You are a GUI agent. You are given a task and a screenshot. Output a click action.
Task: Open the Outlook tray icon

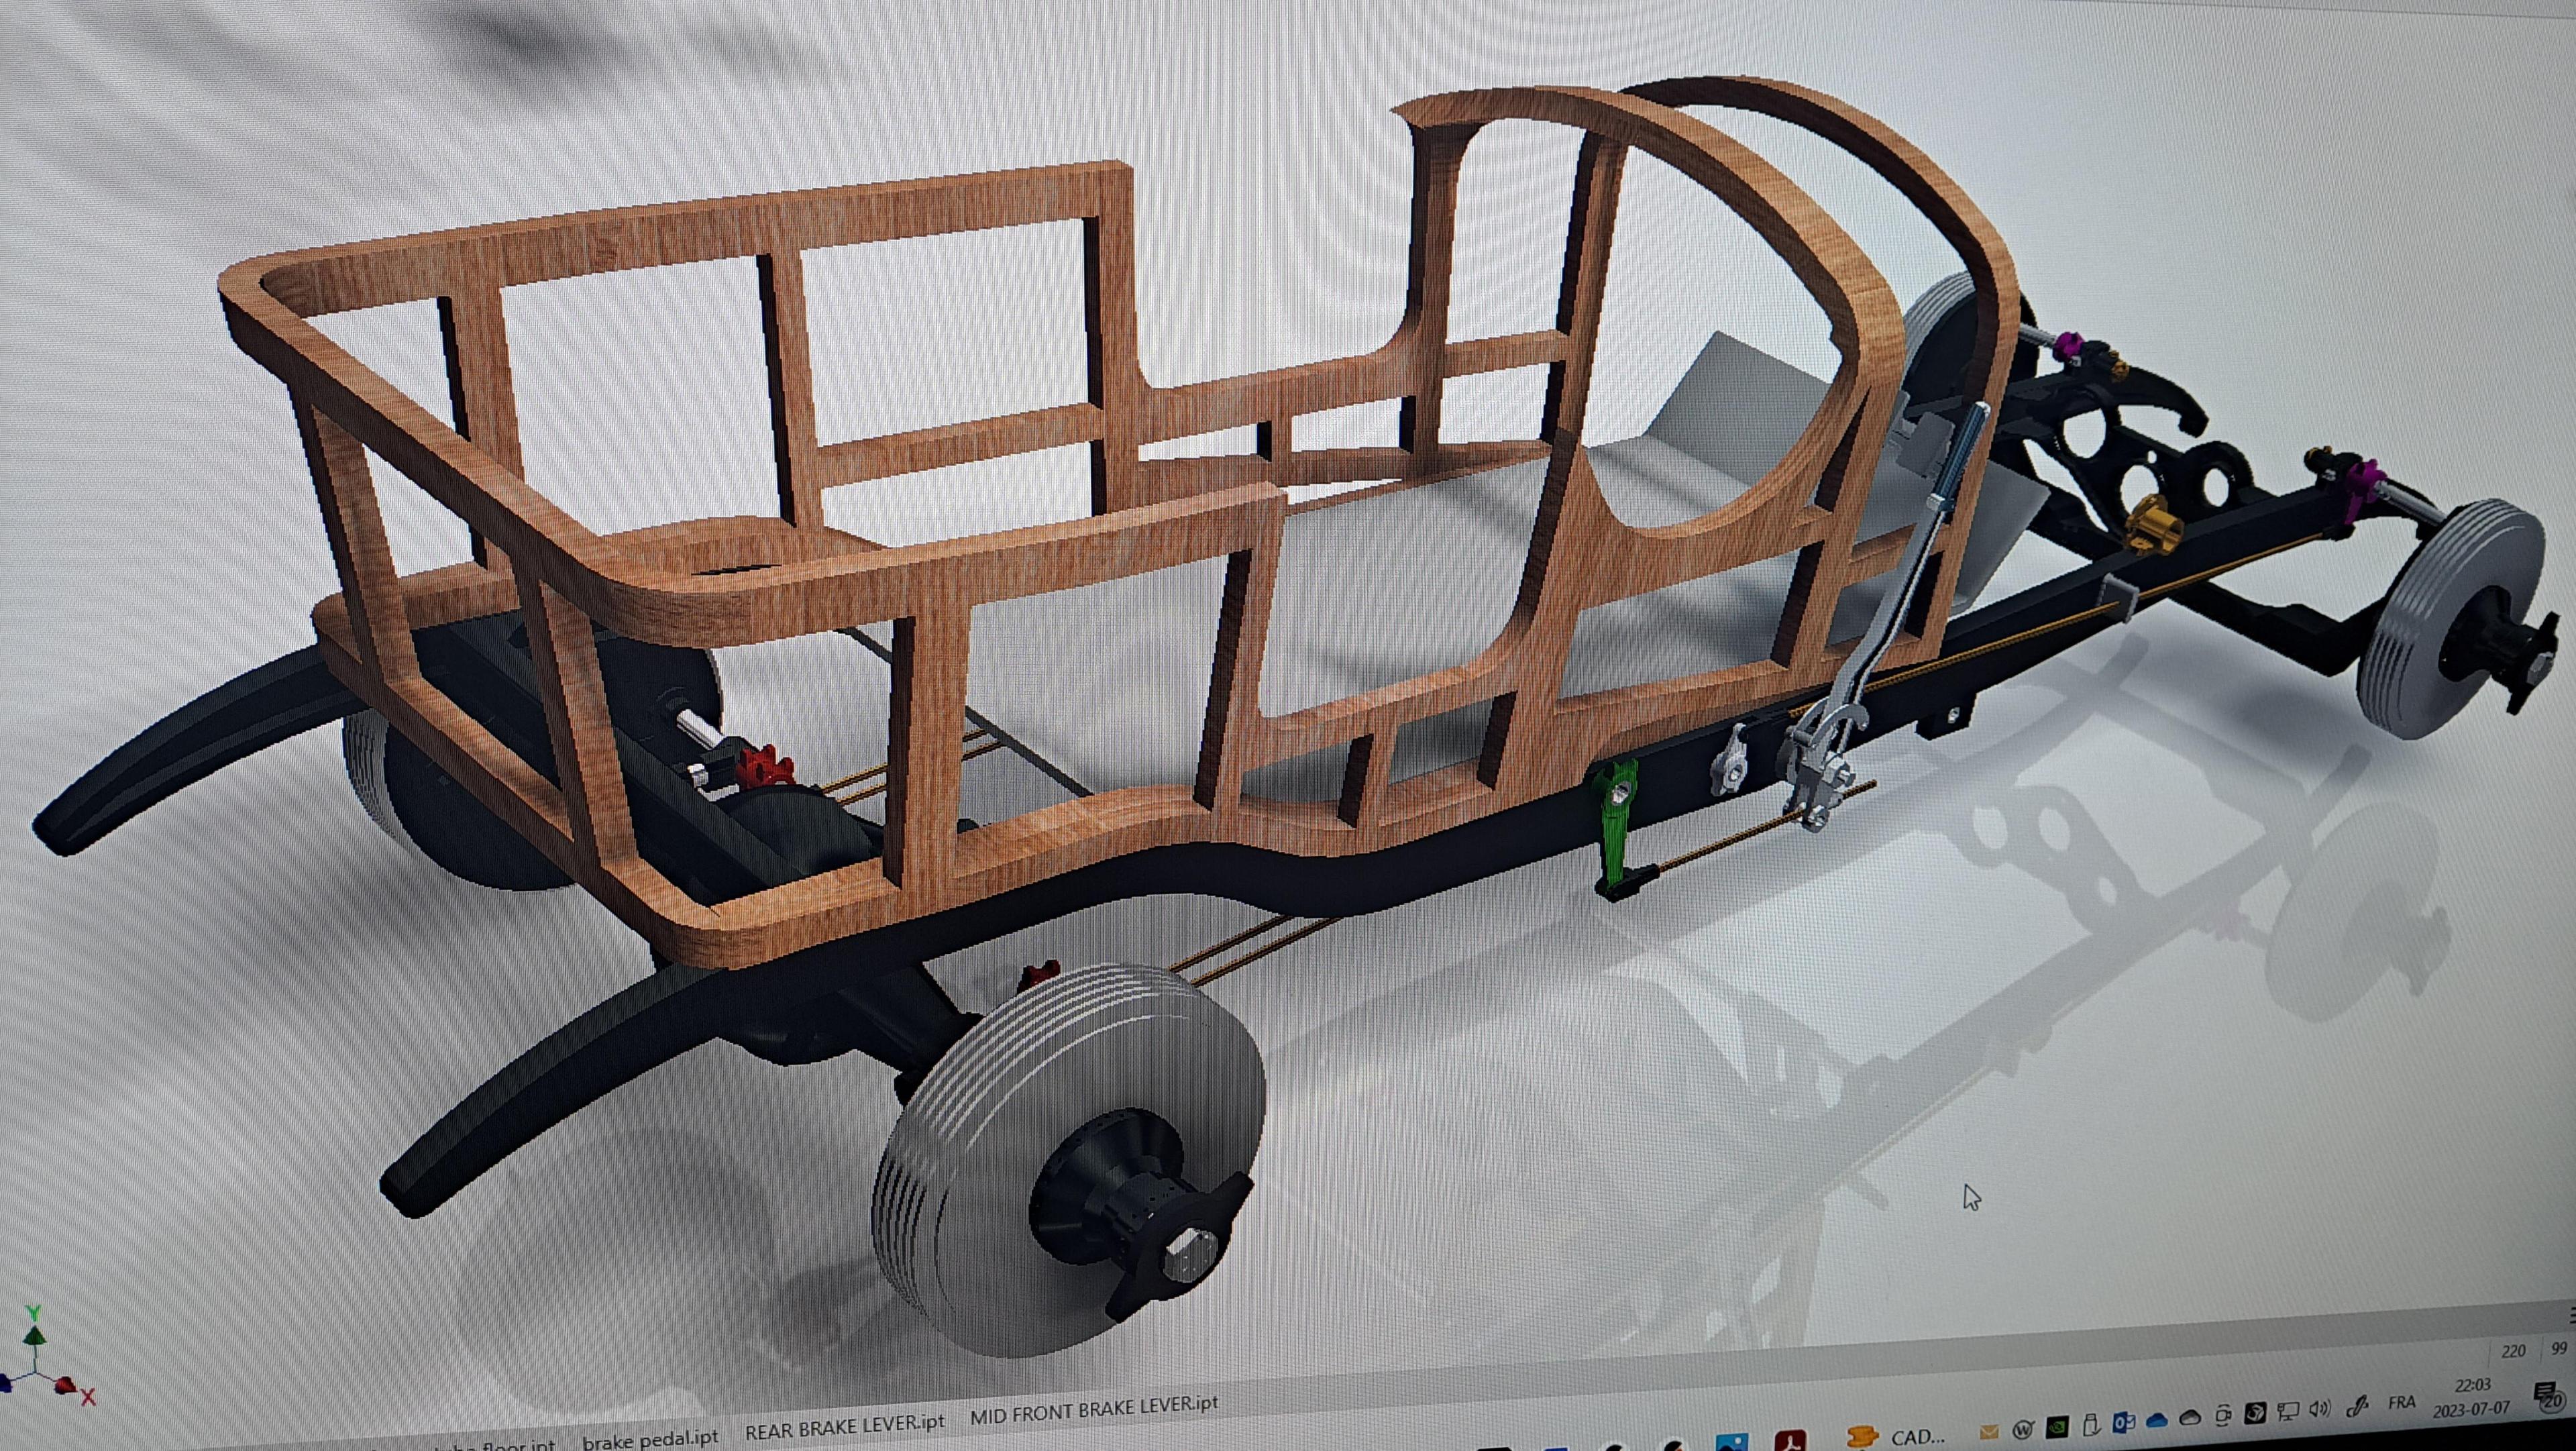[2124, 1423]
